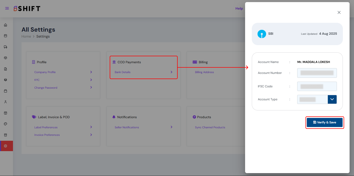Expand Bank Details with its chevron

[x=171, y=72]
